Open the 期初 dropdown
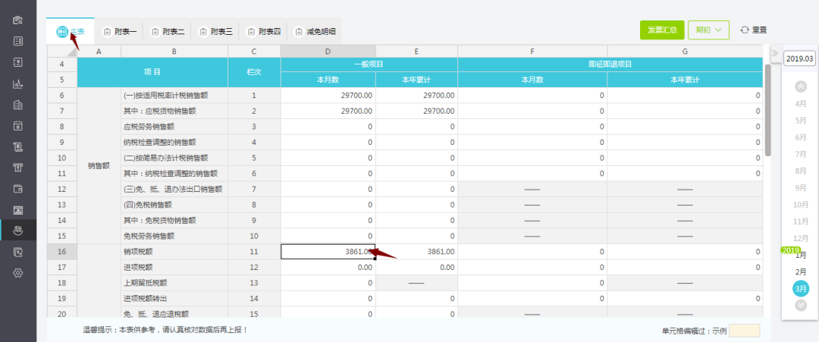 [708, 30]
